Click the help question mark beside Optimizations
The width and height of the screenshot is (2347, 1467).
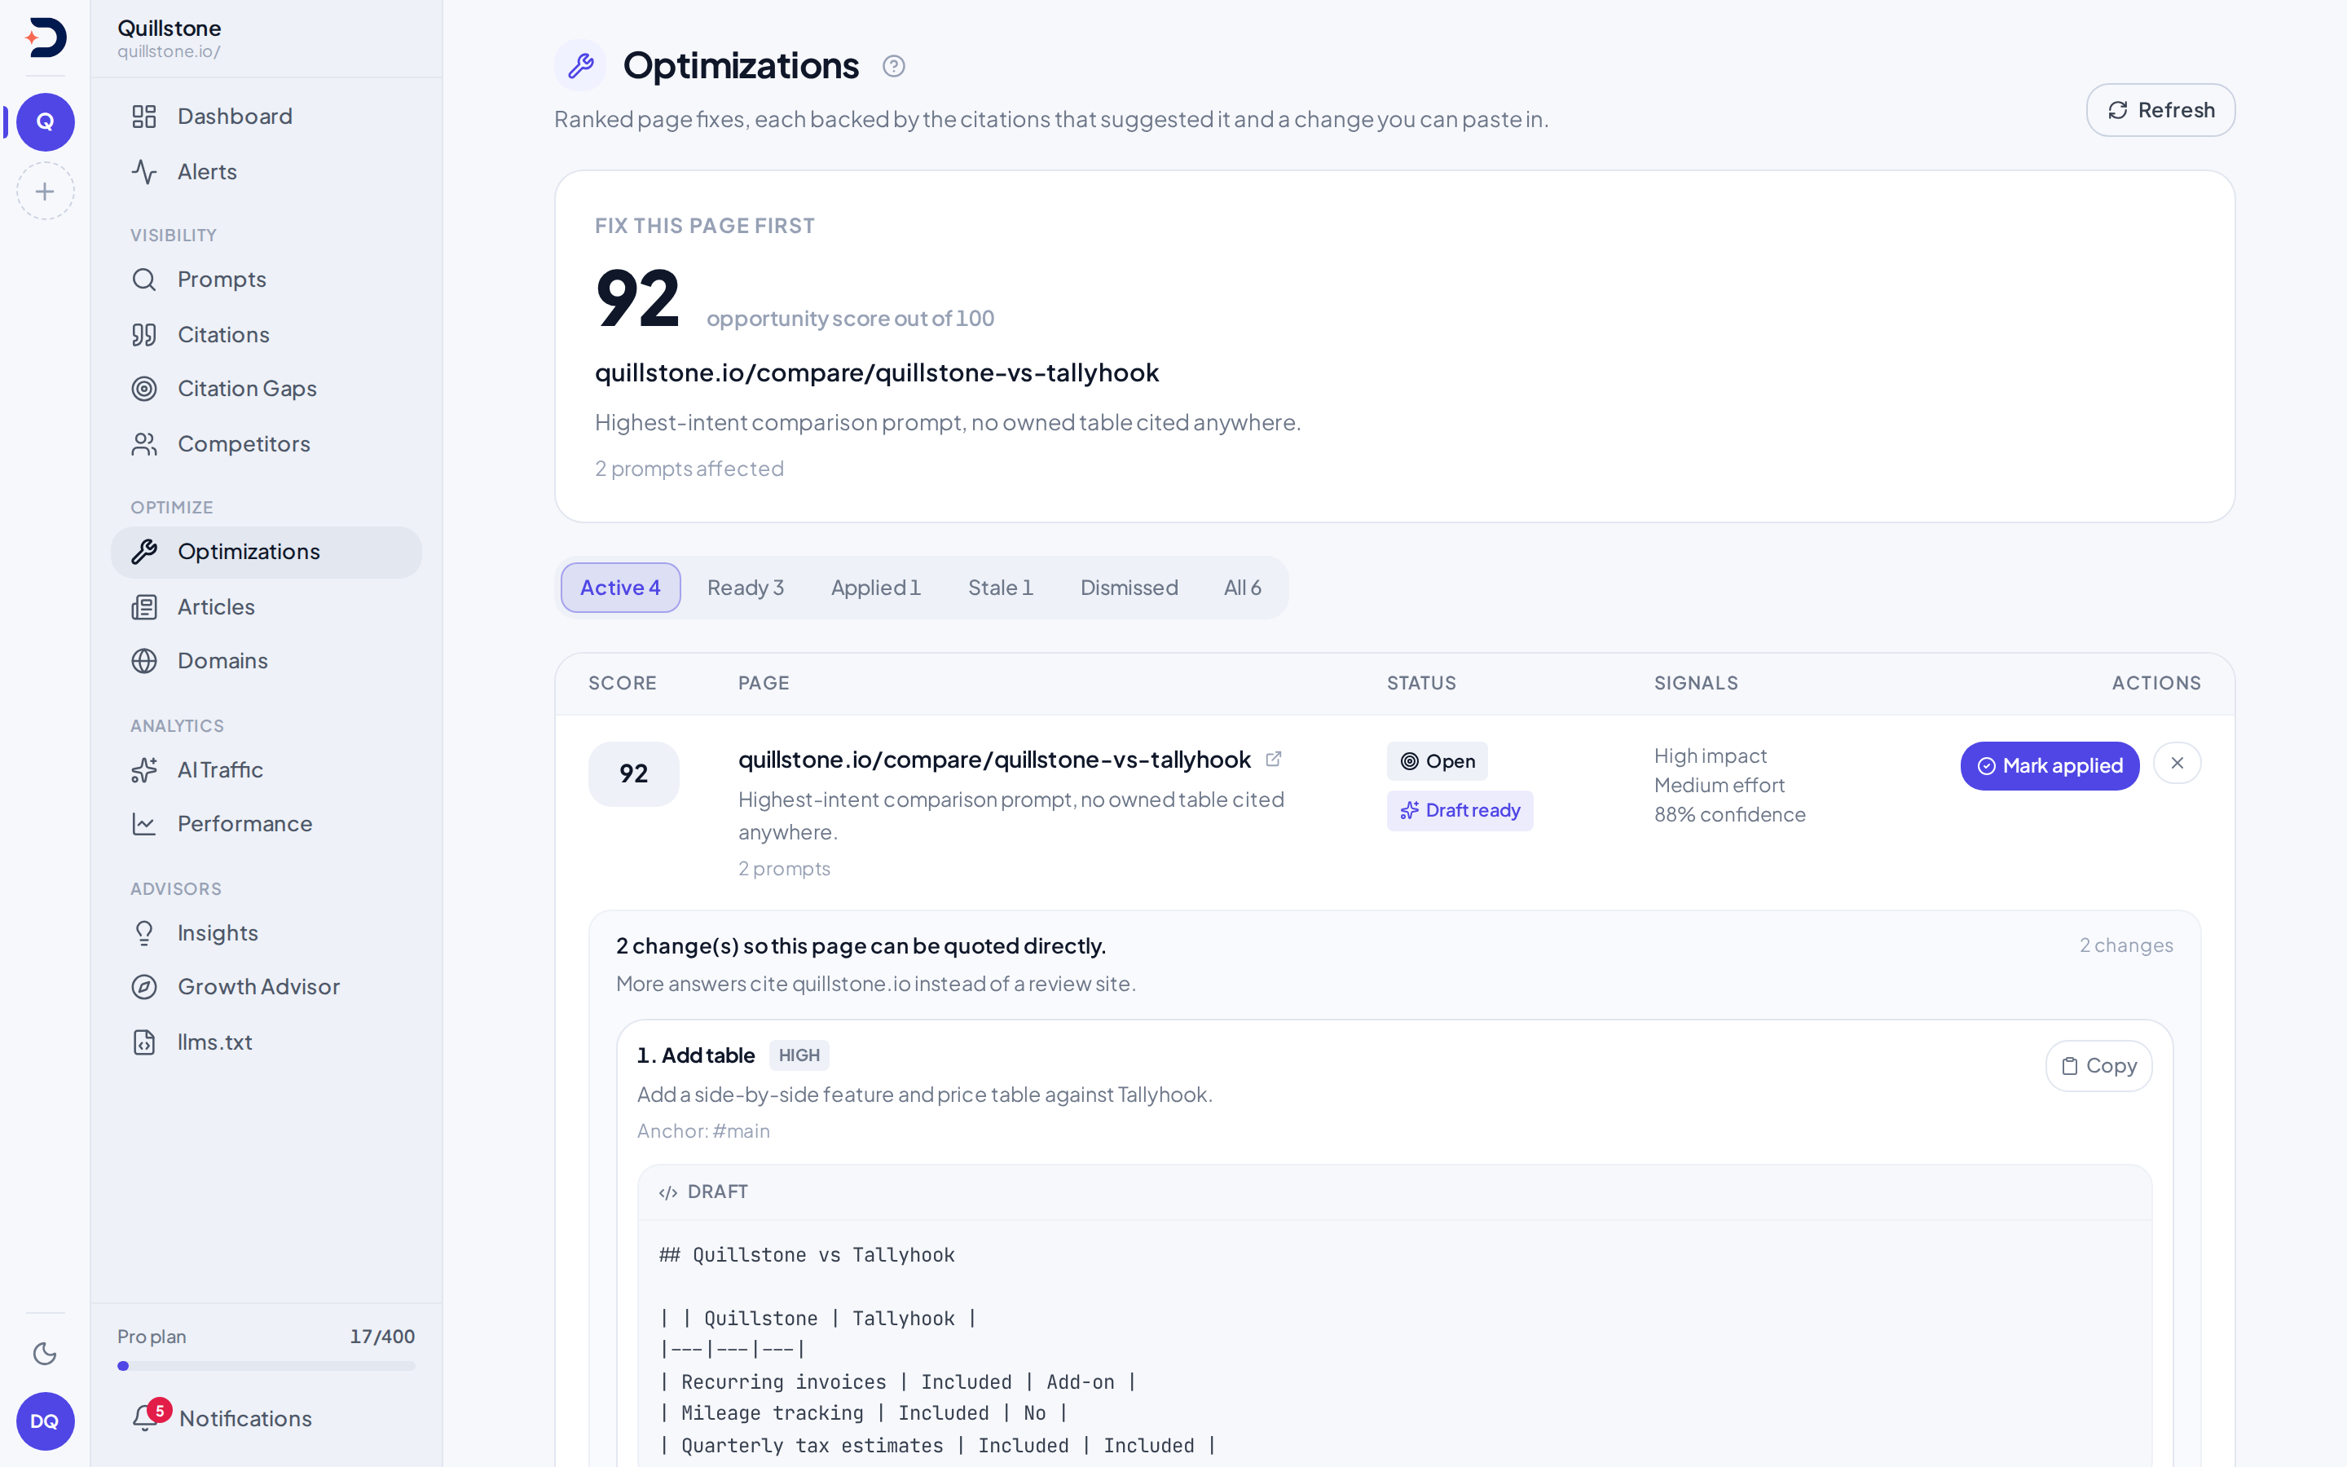pos(893,66)
